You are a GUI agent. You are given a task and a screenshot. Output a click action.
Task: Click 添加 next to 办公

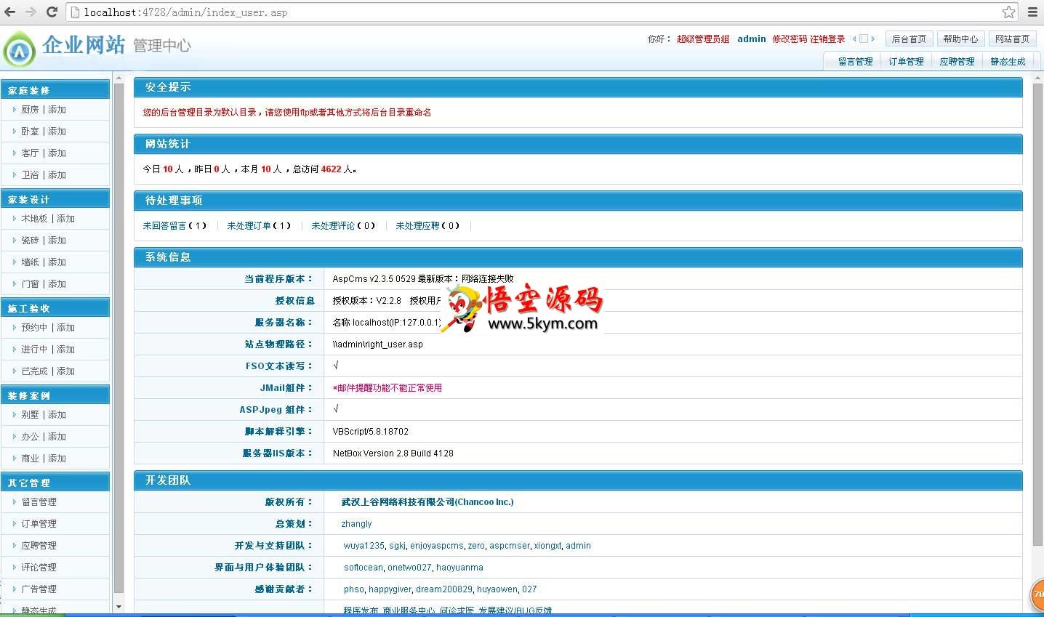57,437
